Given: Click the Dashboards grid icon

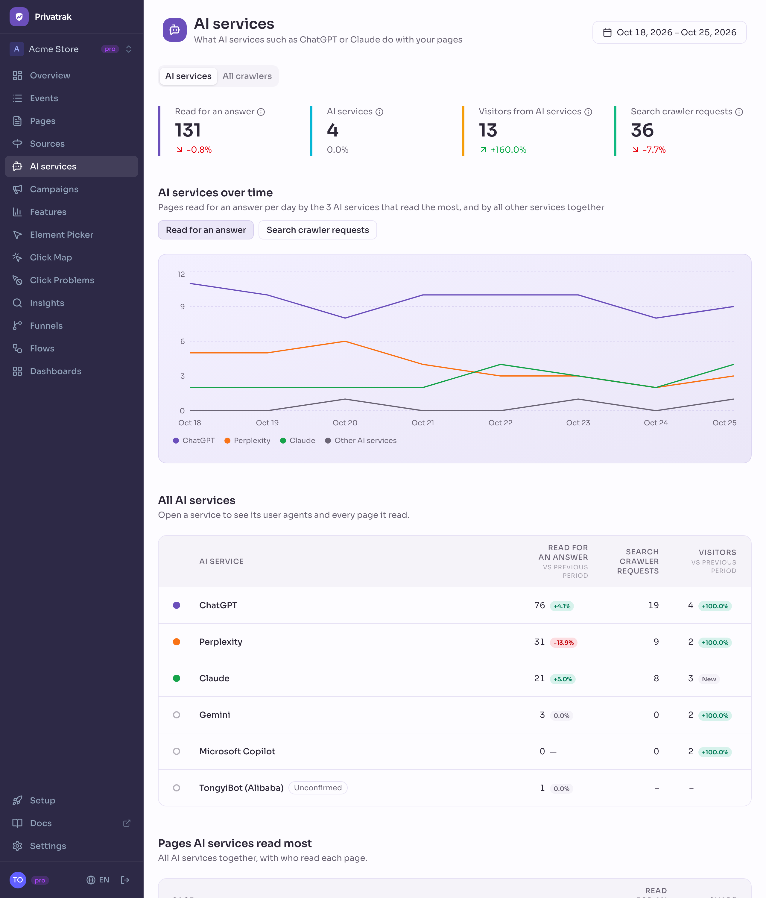Looking at the screenshot, I should [17, 371].
